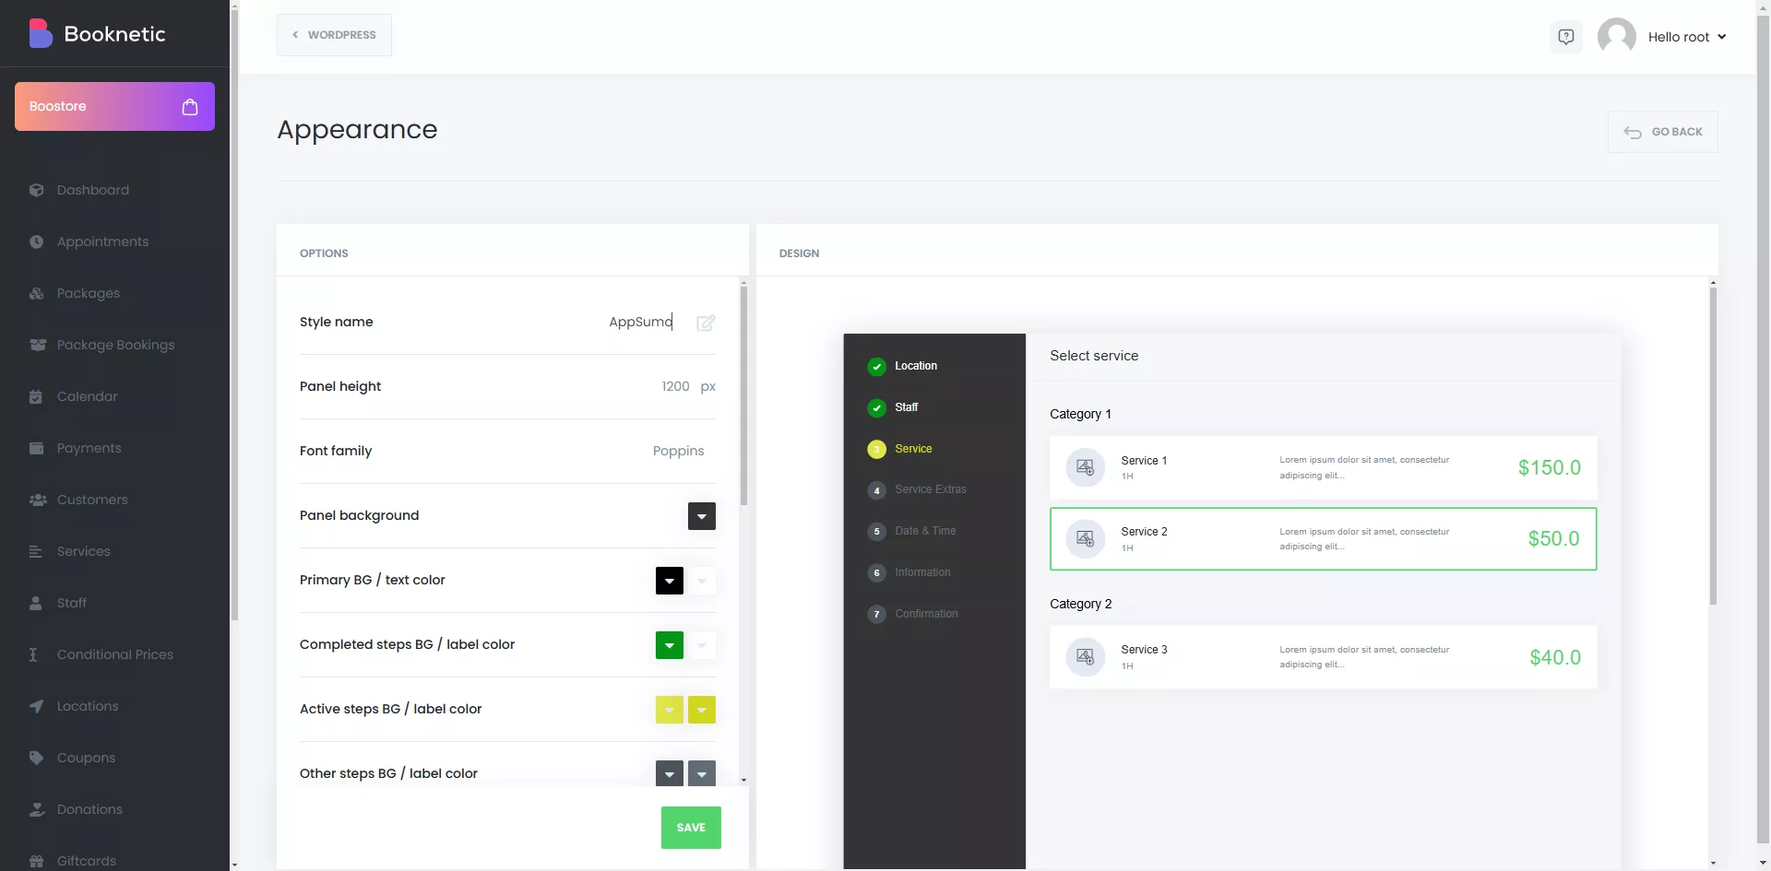Click the Boostore shopping bag icon
This screenshot has width=1771, height=871.
point(190,107)
